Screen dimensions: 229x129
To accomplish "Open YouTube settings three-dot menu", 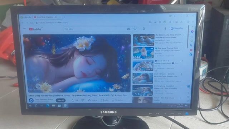I will (165, 29).
